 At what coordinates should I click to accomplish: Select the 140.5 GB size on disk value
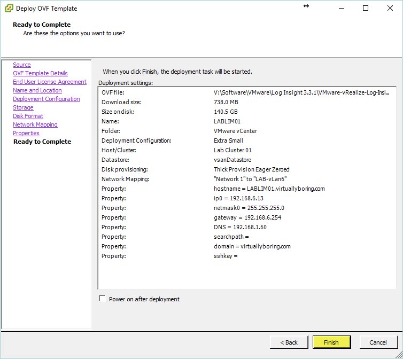coord(226,112)
